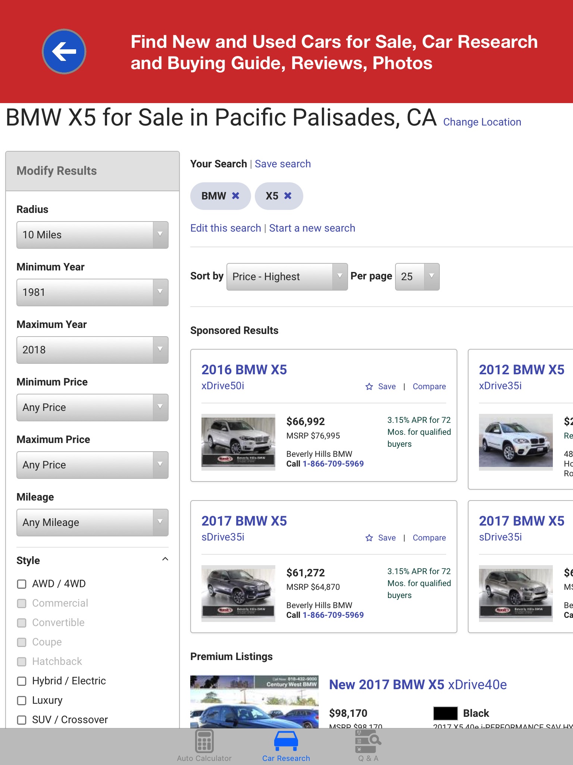The height and width of the screenshot is (765, 573).
Task: Click the Black color swatch
Action: click(445, 713)
